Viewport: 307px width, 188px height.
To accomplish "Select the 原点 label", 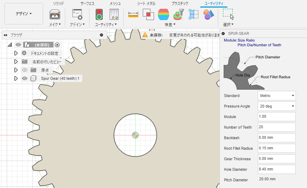I will [45, 70].
